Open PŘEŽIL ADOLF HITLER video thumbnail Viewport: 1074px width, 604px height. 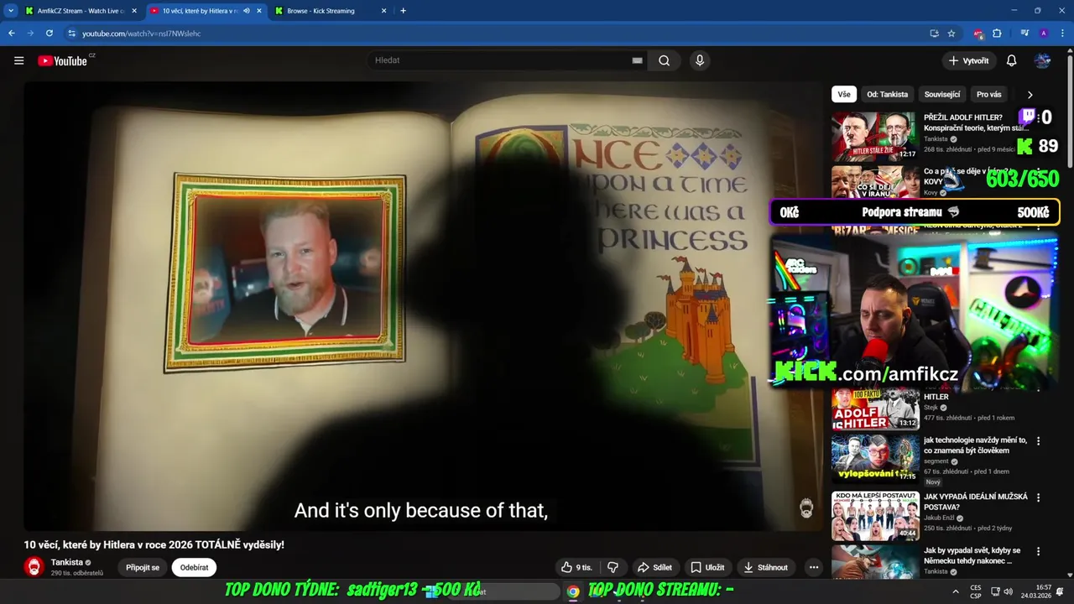pyautogui.click(x=874, y=136)
